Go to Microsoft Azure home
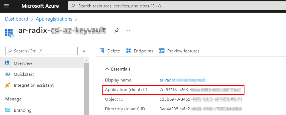The image size is (286, 115). tap(40, 6)
